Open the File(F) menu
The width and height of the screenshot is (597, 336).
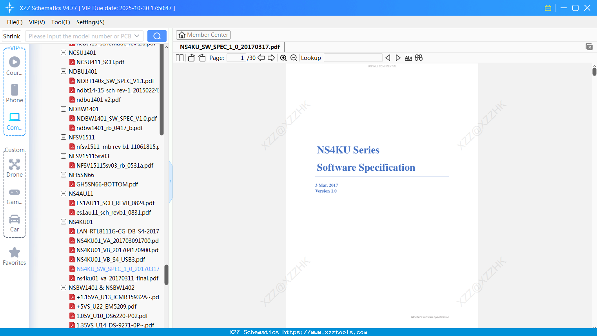coord(15,22)
